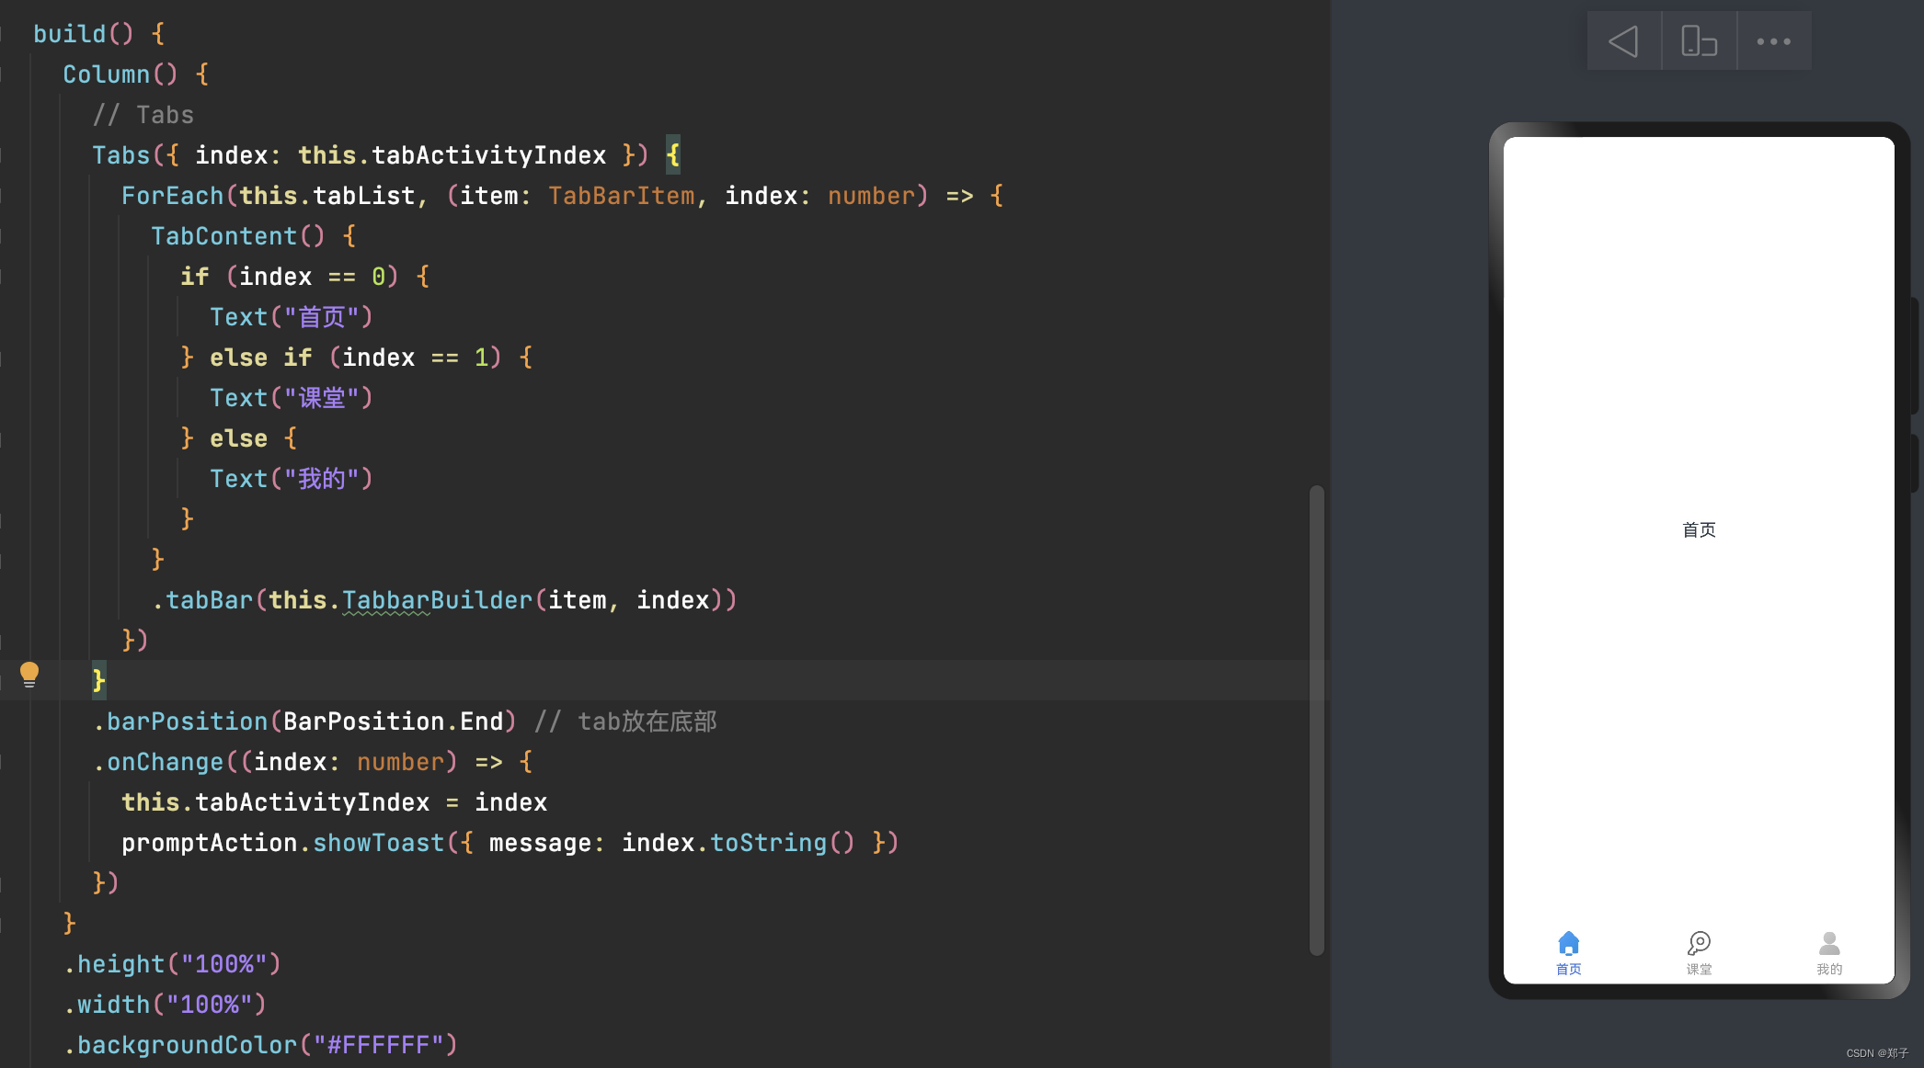Select the 课堂 tab label in preview
This screenshot has height=1068, width=1924.
coord(1699,970)
